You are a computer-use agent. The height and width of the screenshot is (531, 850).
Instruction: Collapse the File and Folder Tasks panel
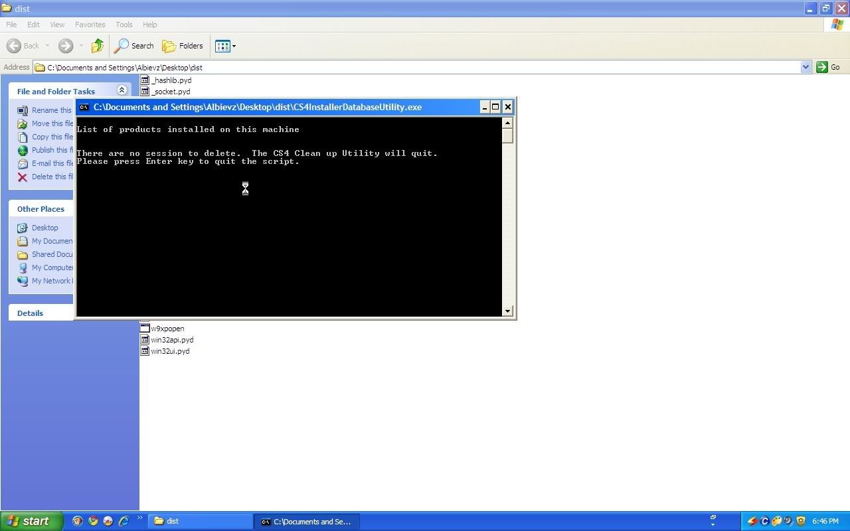pyautogui.click(x=122, y=90)
